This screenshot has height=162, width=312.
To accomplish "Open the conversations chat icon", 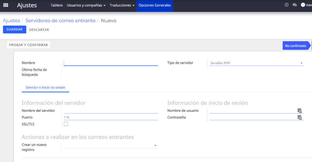I will [295, 5].
